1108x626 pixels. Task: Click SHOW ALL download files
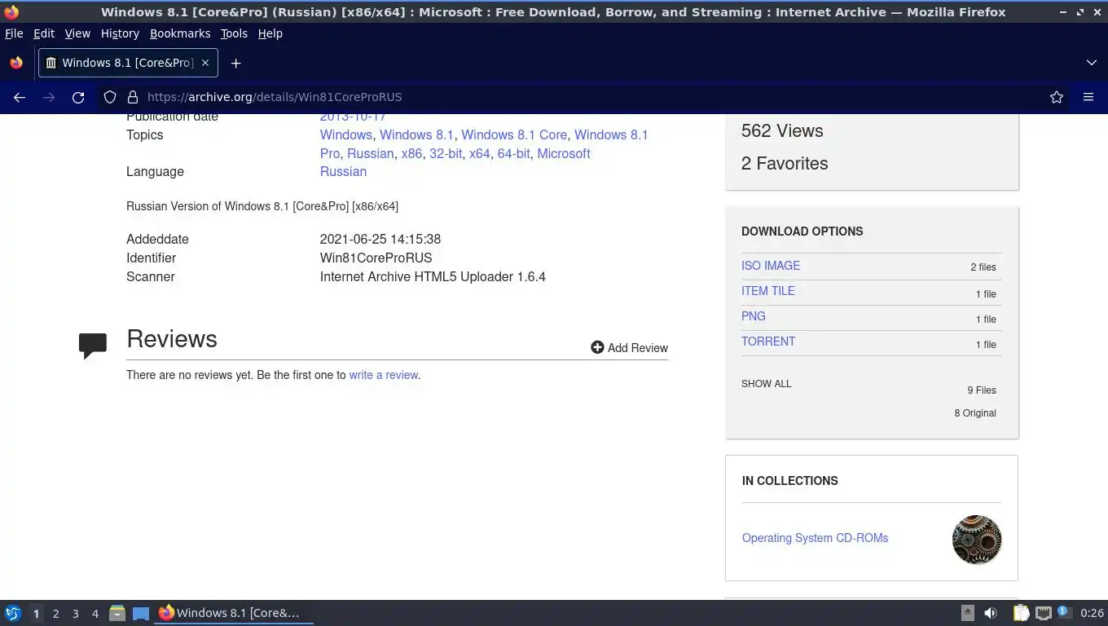coord(767,384)
